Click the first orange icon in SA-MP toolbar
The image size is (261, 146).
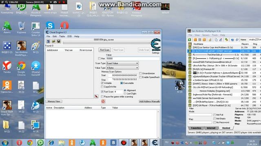pos(195,40)
